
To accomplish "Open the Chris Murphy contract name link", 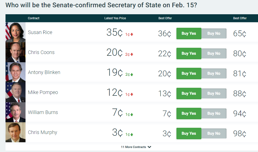I will pyautogui.click(x=43, y=132).
